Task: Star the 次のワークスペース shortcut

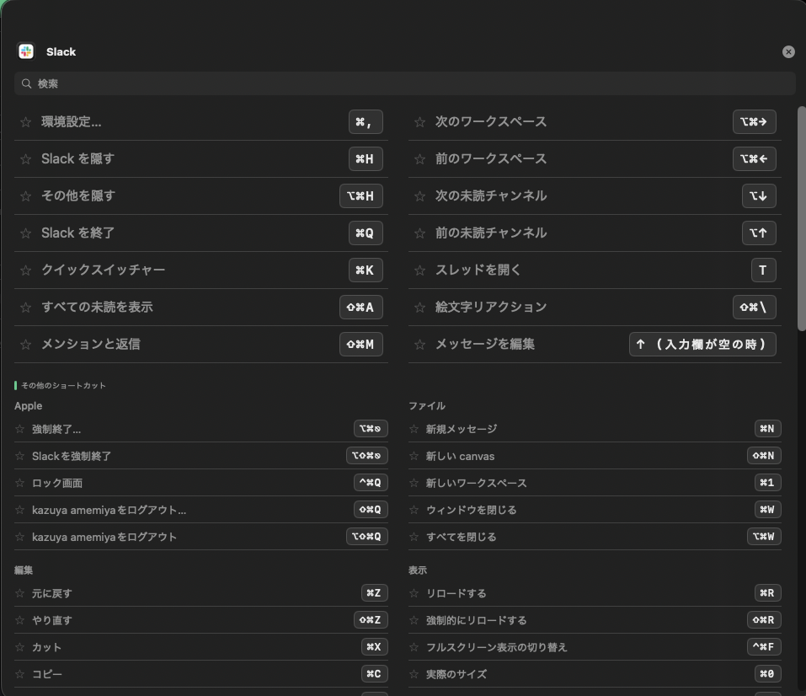Action: [x=420, y=122]
